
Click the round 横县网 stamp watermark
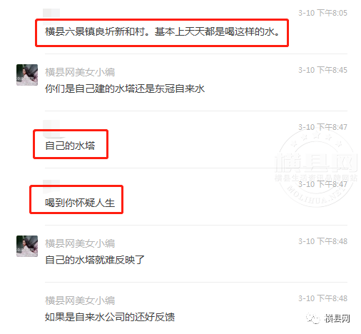(316, 167)
